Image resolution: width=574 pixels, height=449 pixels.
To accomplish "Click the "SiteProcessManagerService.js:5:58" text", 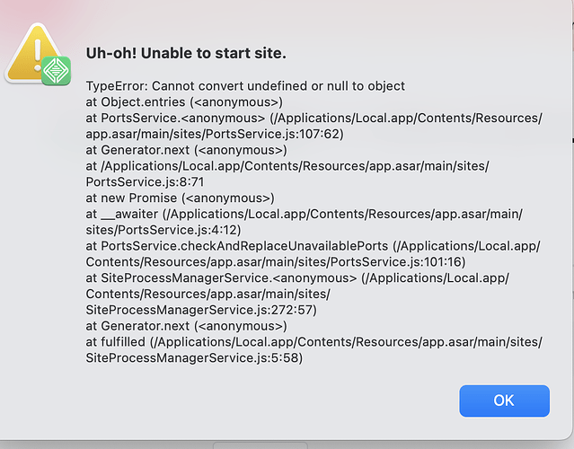I will point(193,358).
